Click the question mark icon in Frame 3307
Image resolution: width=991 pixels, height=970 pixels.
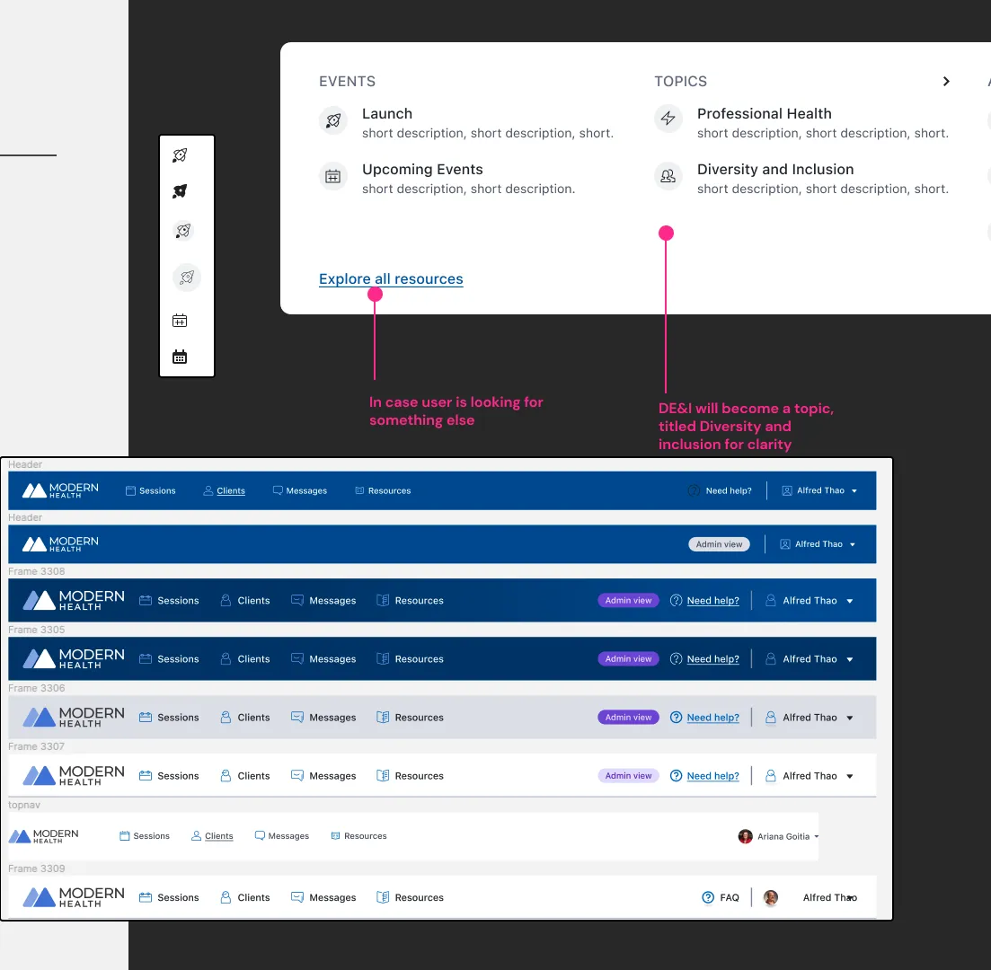676,775
